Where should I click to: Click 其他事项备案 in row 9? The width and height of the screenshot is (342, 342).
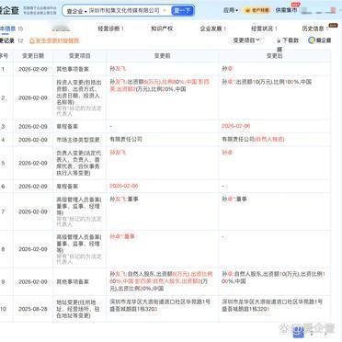coord(73,281)
